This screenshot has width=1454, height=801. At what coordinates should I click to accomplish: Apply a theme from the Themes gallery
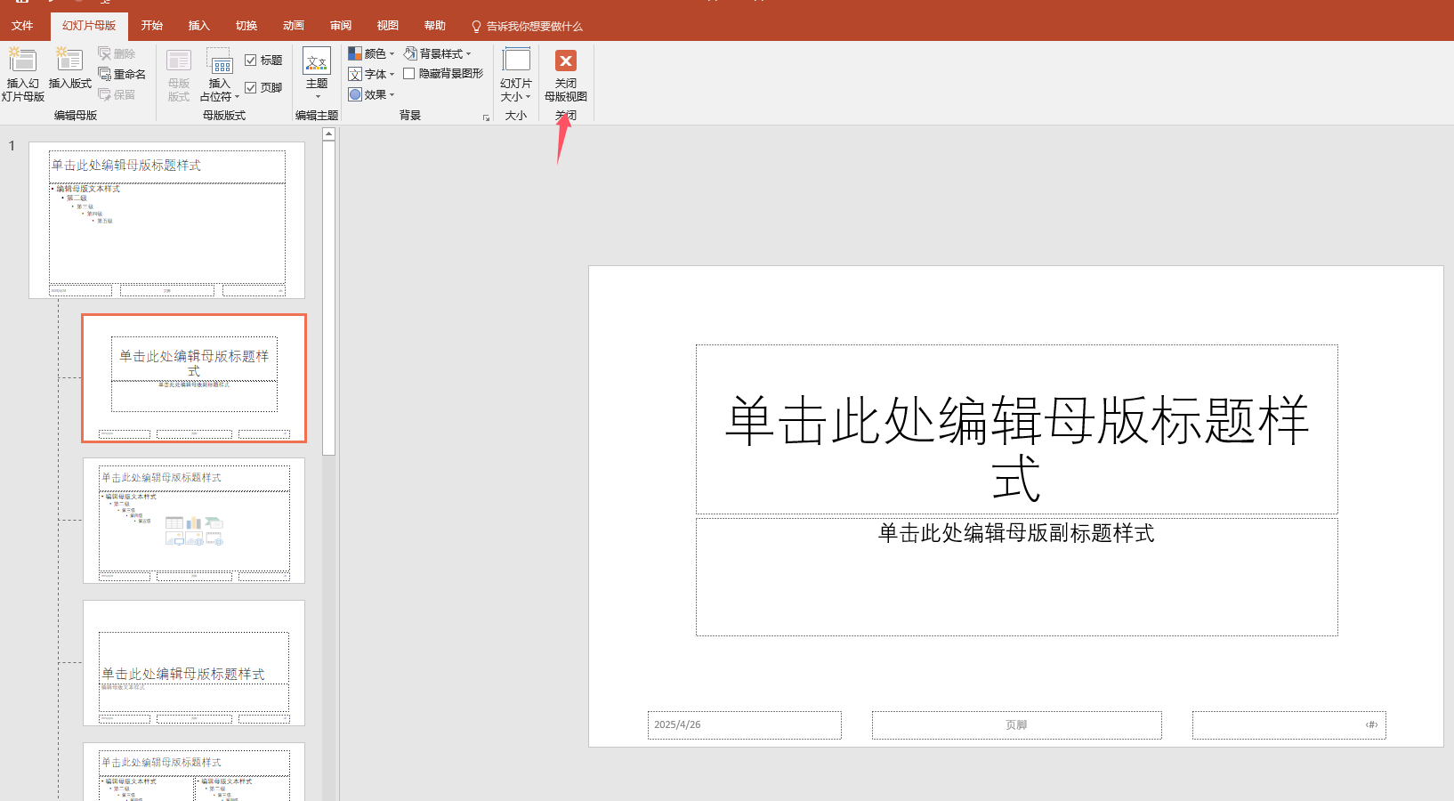point(317,71)
